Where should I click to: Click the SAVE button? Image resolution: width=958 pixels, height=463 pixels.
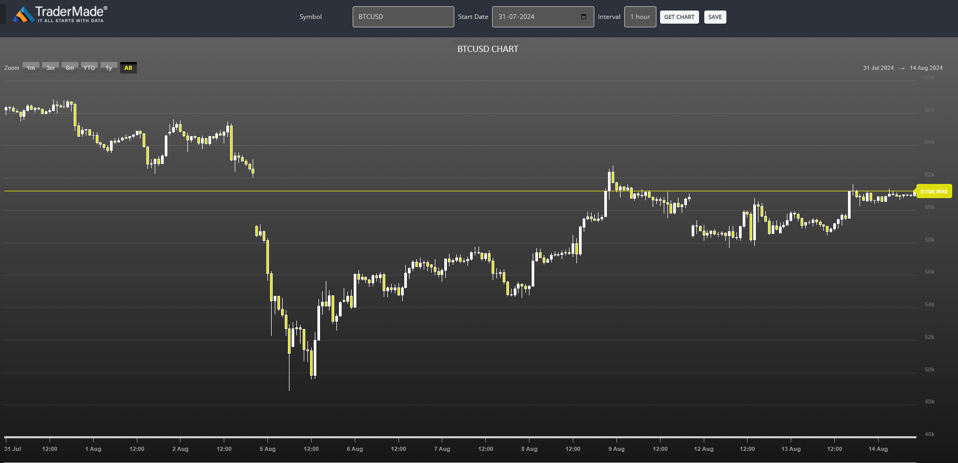click(715, 17)
